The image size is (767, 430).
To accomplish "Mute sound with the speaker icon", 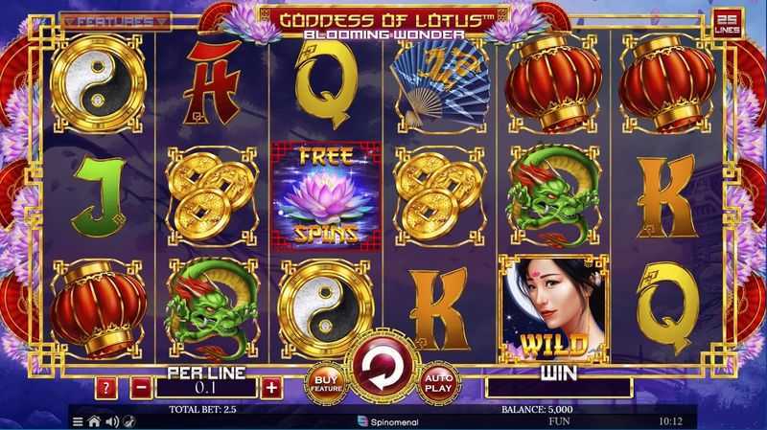I will pos(112,421).
